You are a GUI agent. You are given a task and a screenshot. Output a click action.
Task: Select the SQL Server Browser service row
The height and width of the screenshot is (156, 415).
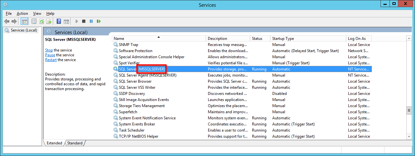tap(135, 81)
